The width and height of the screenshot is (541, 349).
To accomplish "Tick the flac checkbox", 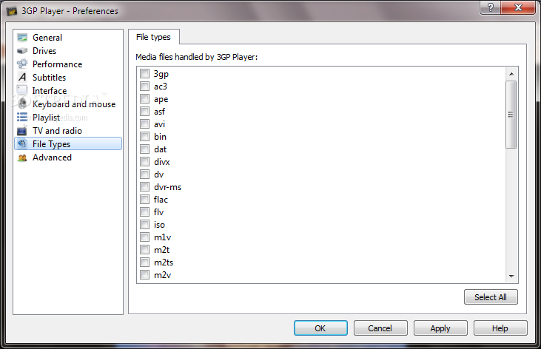I will (144, 200).
